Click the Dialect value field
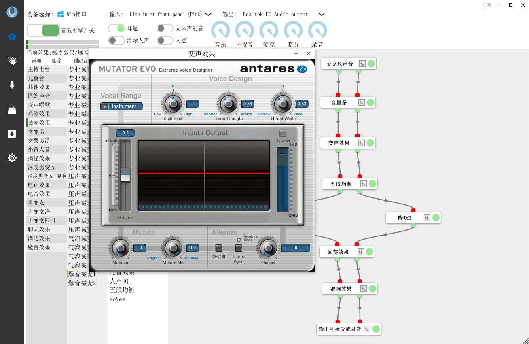 [296, 248]
